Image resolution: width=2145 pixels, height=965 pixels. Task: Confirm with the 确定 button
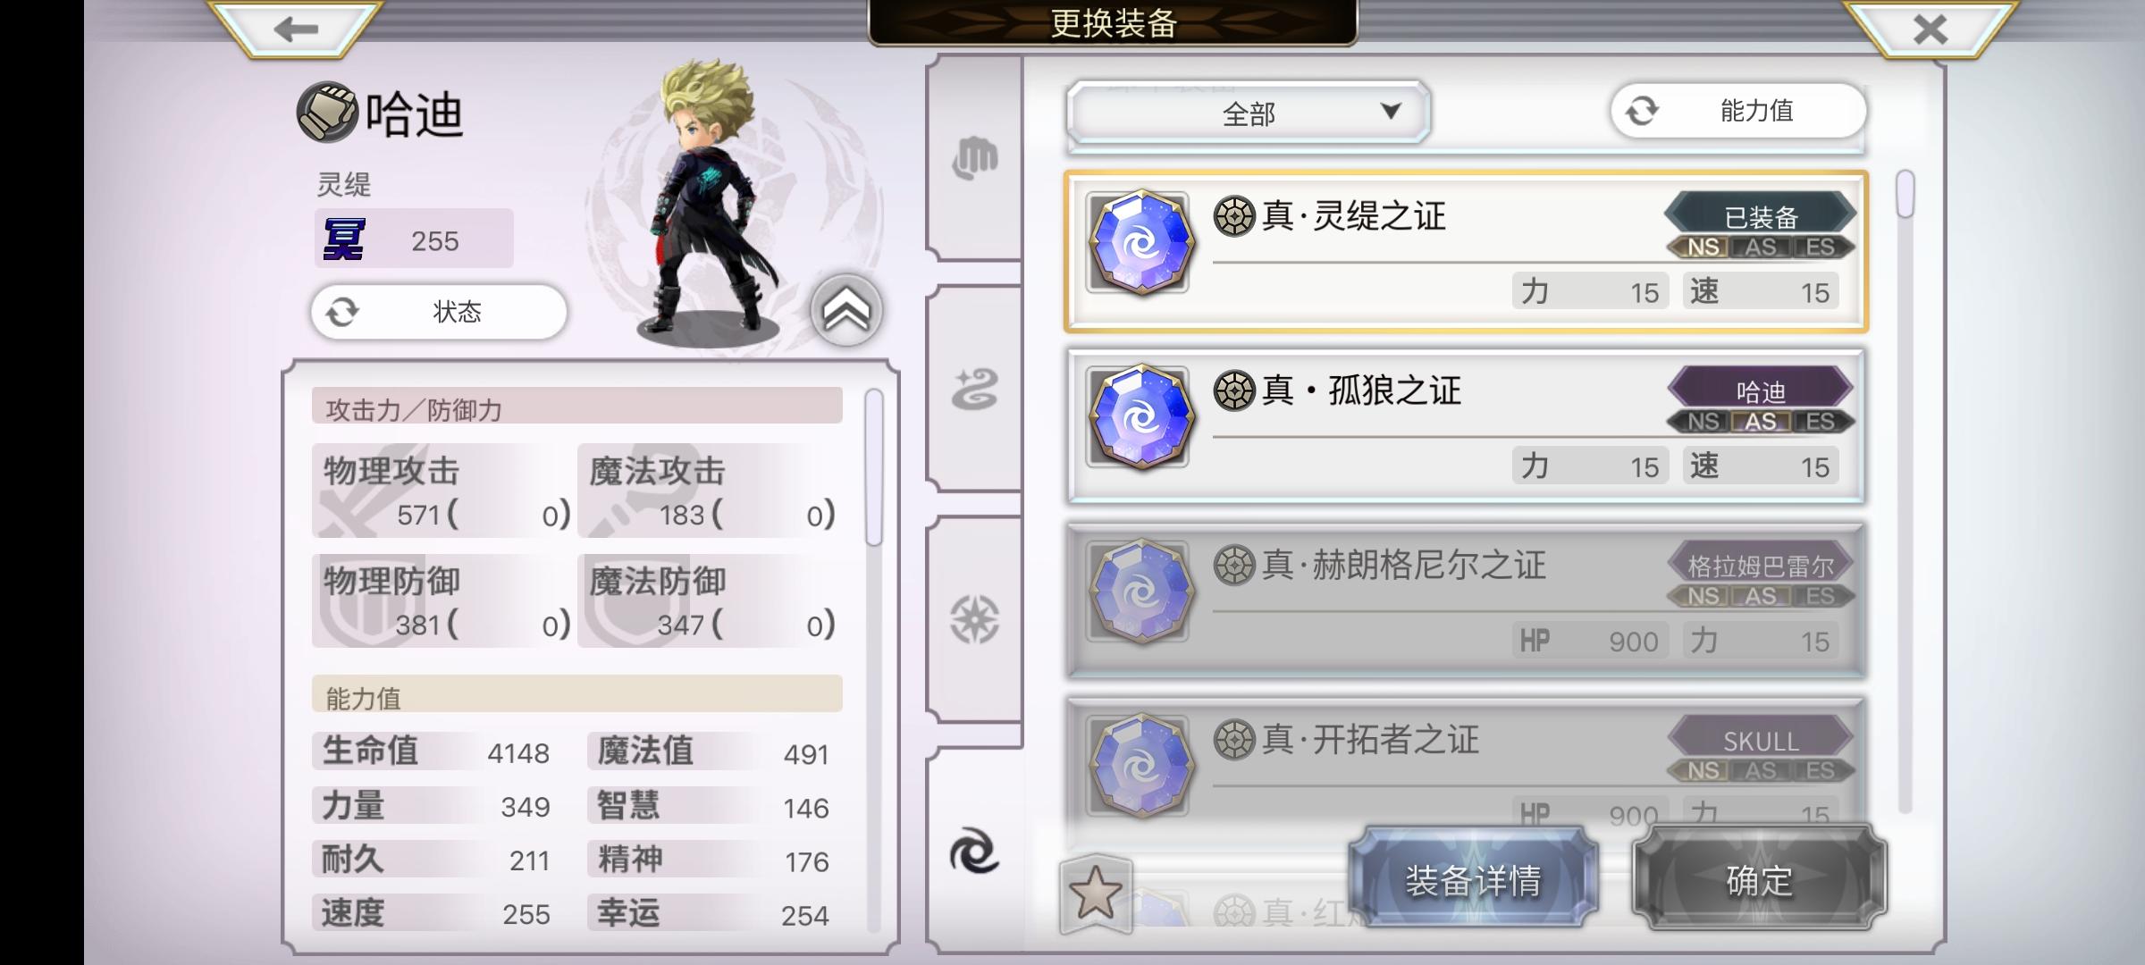(x=1759, y=880)
